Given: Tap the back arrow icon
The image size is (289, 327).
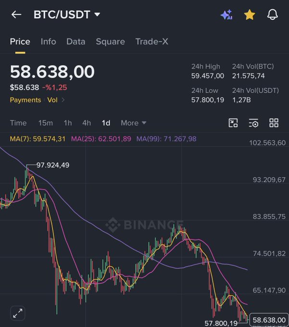Looking at the screenshot, I should pos(16,14).
